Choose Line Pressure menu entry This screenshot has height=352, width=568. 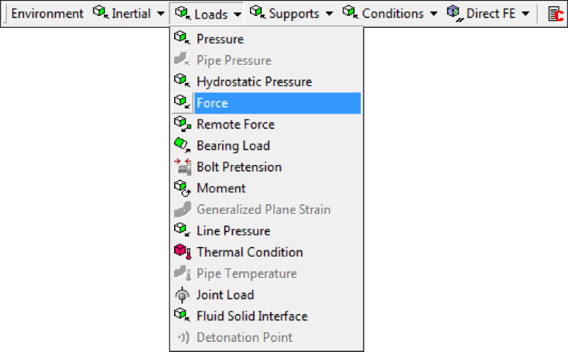click(266, 231)
